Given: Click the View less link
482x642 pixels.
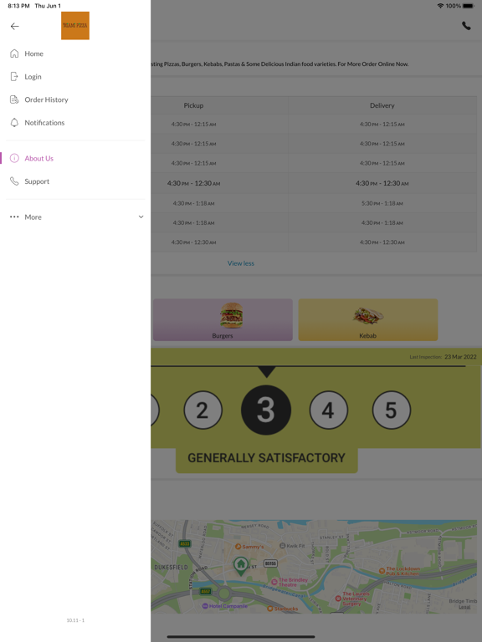Looking at the screenshot, I should [x=241, y=263].
